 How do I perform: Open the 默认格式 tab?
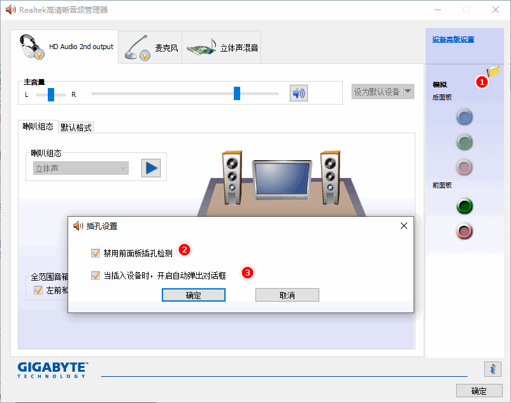click(x=76, y=127)
